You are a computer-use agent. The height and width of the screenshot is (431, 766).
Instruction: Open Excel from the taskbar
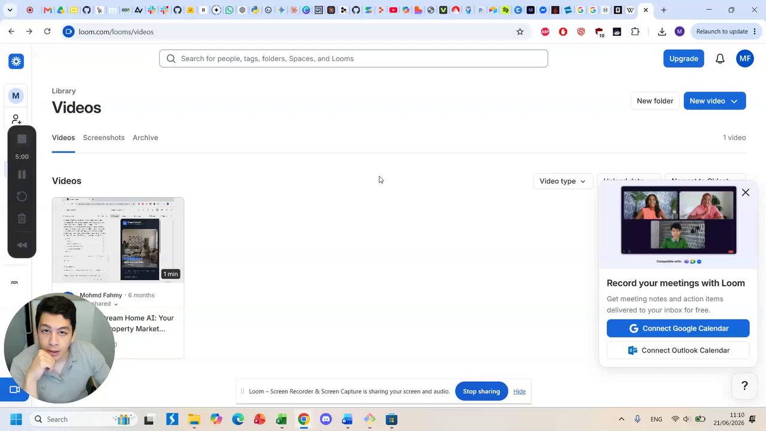(x=281, y=420)
